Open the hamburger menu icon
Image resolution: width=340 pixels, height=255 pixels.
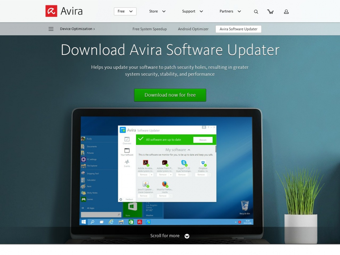pos(51,29)
